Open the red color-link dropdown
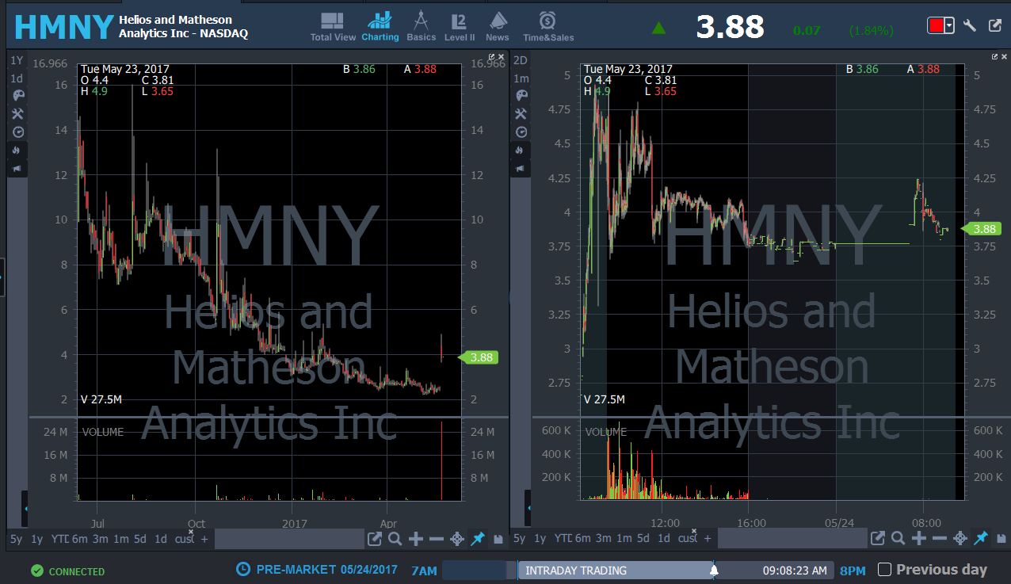This screenshot has height=584, width=1011. click(949, 25)
